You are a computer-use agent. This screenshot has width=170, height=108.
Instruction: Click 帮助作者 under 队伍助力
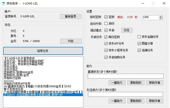coord(155,101)
